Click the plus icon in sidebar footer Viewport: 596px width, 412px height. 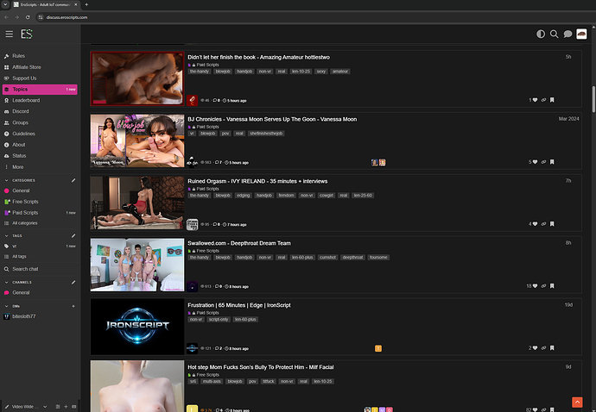[66, 407]
